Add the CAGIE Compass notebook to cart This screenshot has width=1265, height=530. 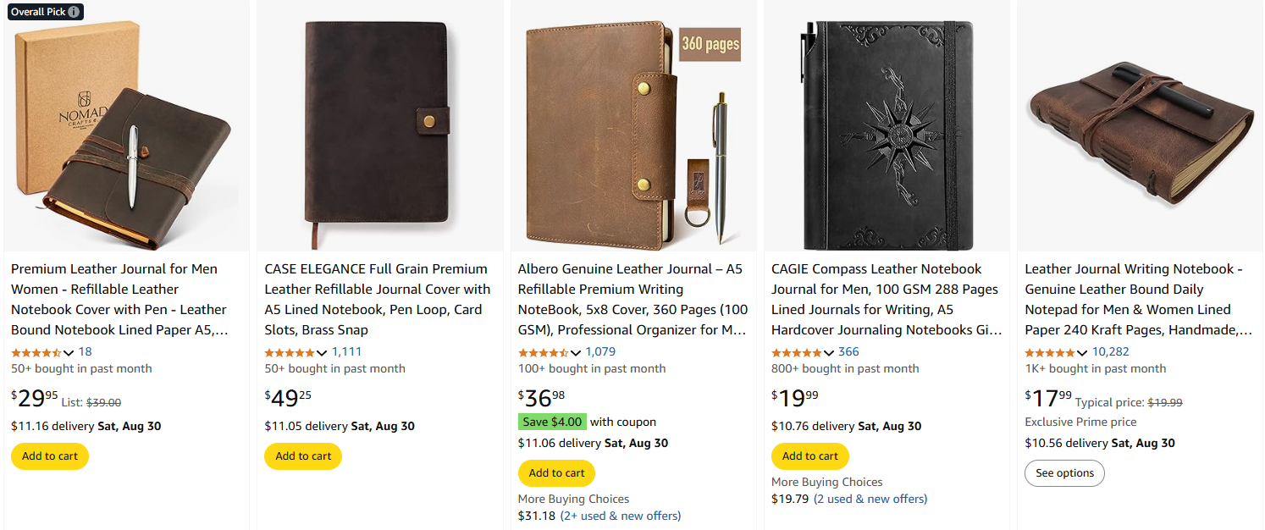809,455
